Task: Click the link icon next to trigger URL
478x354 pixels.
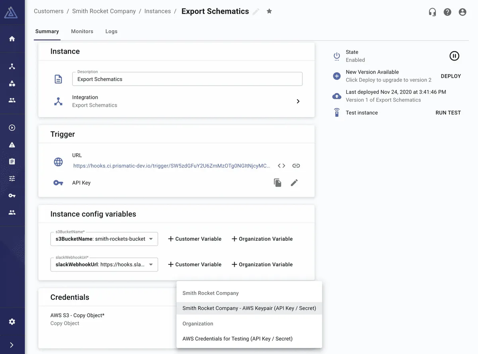Action: click(x=296, y=165)
